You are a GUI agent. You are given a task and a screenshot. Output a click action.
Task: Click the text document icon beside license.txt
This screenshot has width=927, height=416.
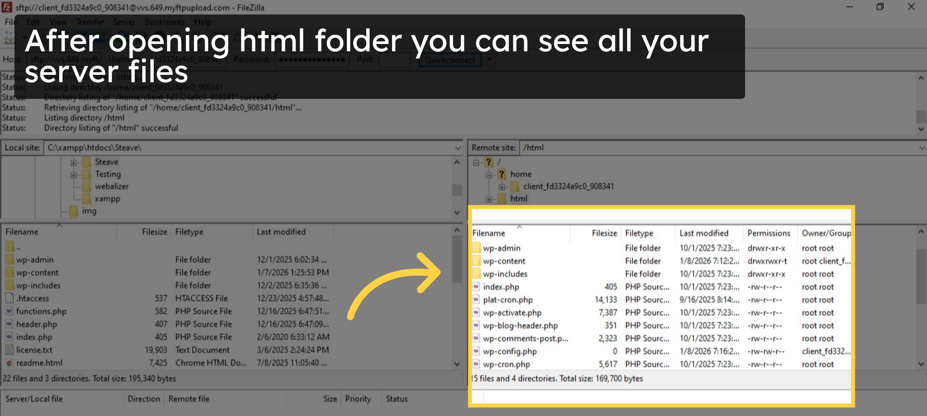pyautogui.click(x=9, y=350)
